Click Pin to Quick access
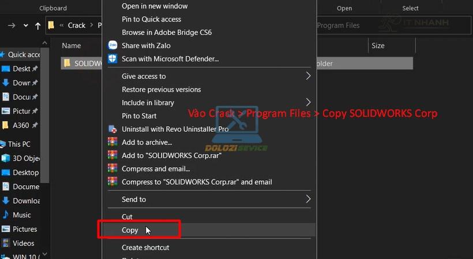This screenshot has width=473, height=259. [x=152, y=19]
